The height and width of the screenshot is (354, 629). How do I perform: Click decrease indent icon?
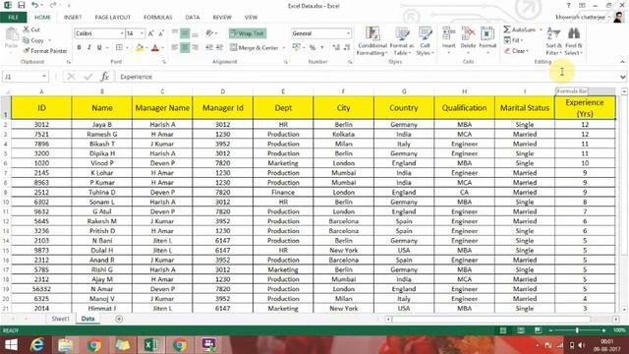point(209,47)
